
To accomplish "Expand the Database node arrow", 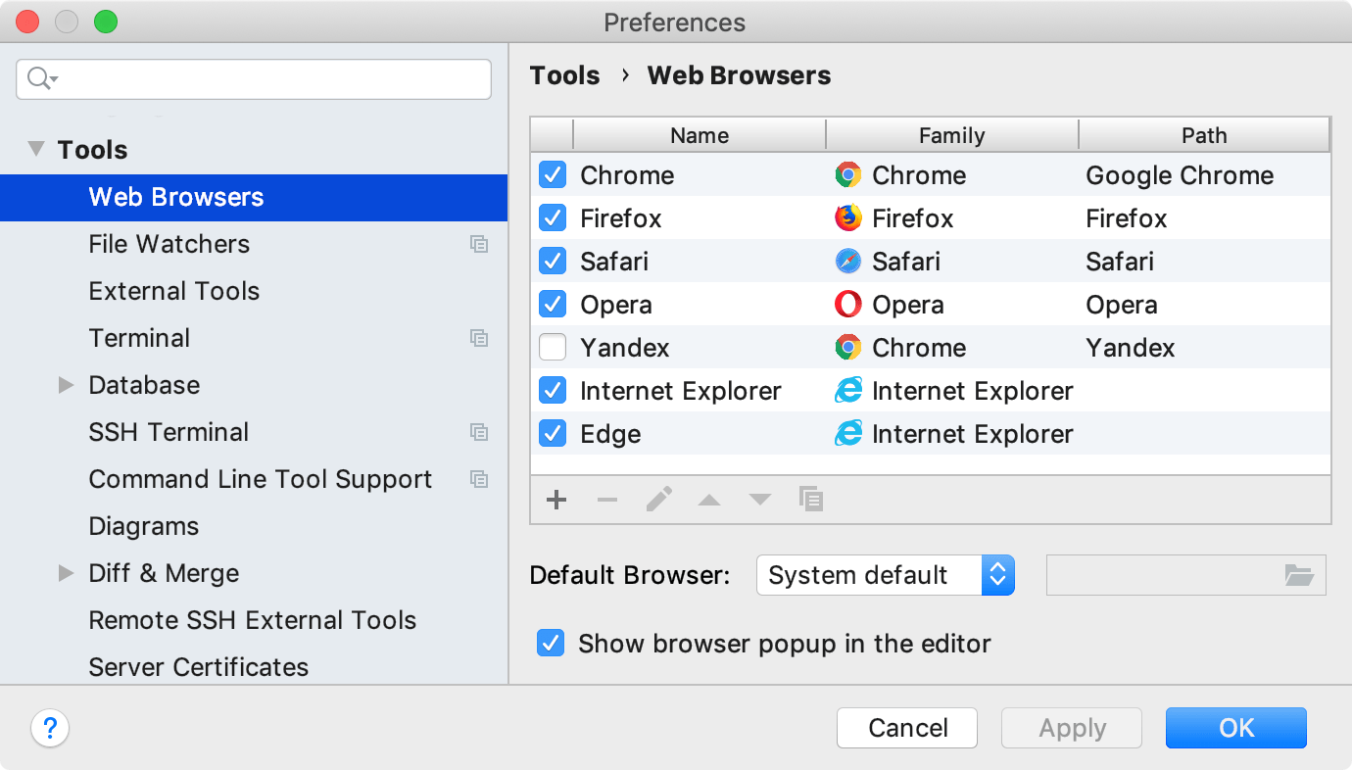I will (66, 385).
